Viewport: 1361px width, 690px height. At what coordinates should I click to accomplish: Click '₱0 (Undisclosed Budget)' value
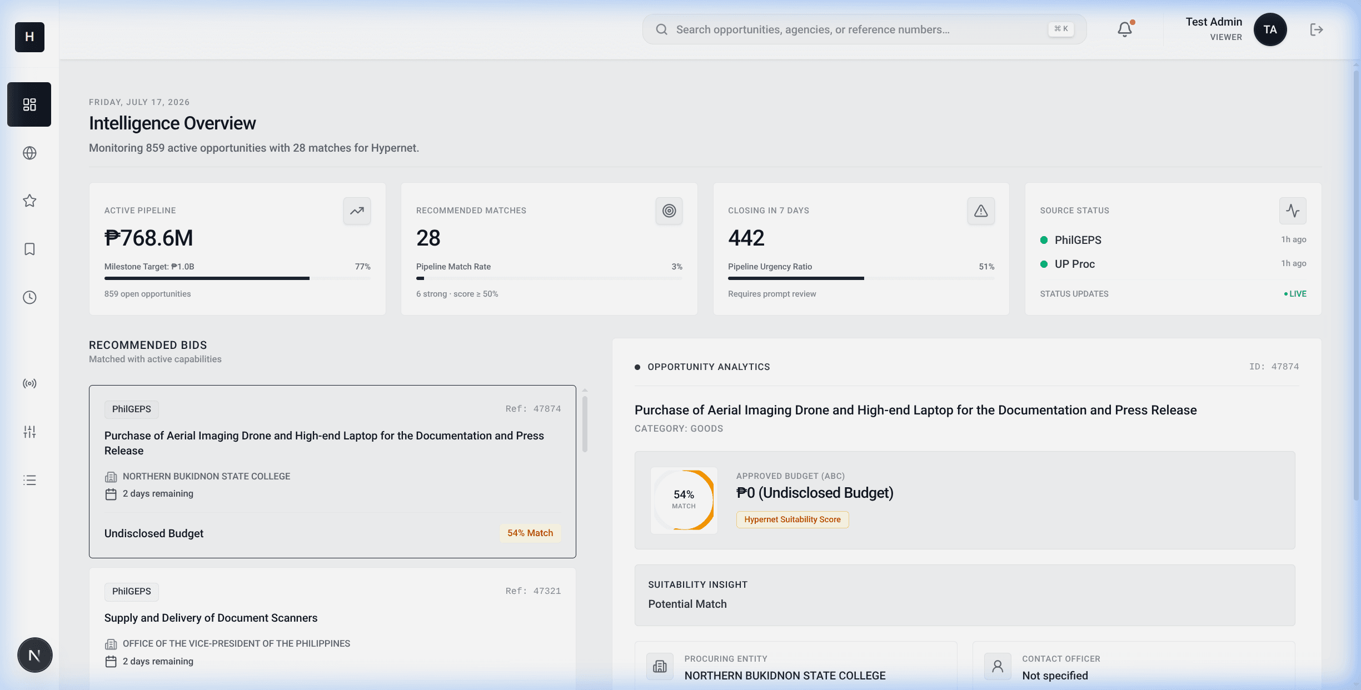tap(815, 493)
